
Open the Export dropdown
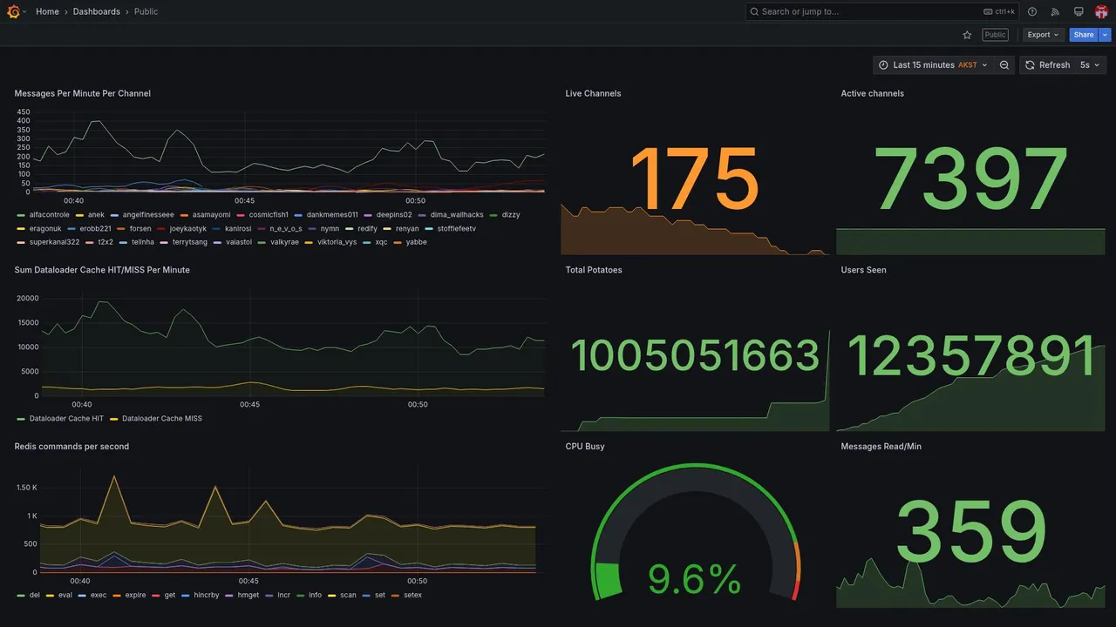click(1043, 35)
